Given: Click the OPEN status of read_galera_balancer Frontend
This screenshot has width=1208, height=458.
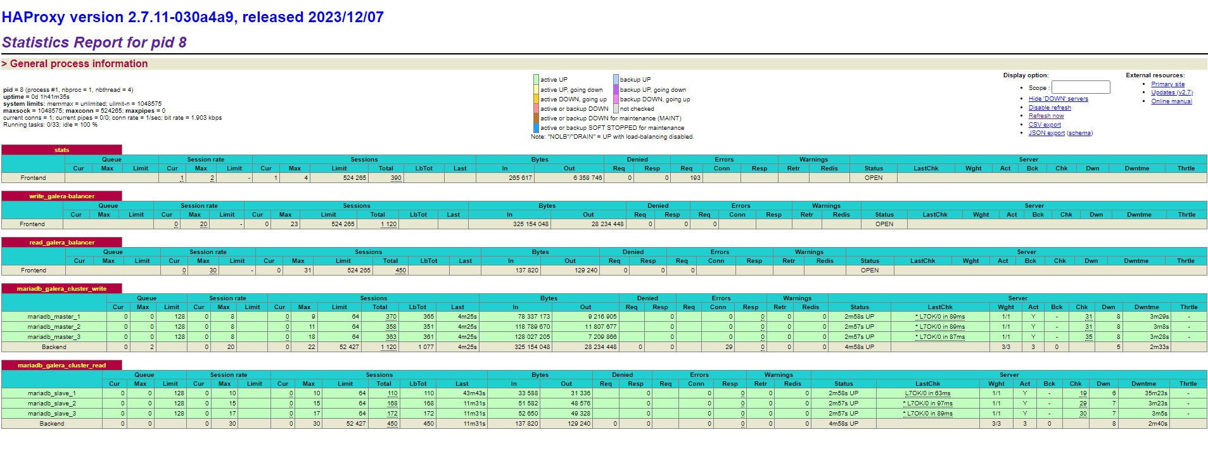Looking at the screenshot, I should [869, 270].
